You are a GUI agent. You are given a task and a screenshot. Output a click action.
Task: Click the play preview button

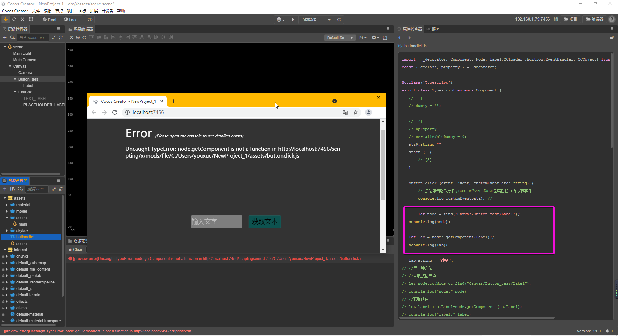[x=293, y=20]
